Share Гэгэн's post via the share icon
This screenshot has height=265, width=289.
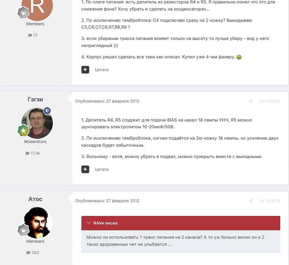click(x=250, y=101)
